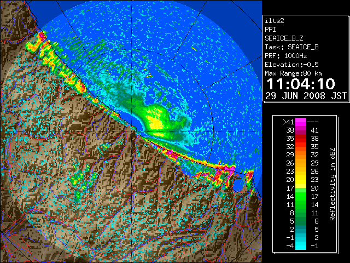This screenshot has width=350, height=263.
Task: Click the "PRF: 1000Hz" entry
Action: click(286, 56)
